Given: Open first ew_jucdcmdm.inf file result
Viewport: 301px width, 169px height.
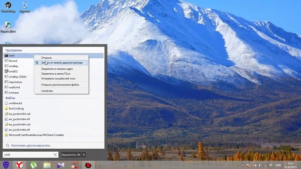Looking at the screenshot, I should (54, 119).
